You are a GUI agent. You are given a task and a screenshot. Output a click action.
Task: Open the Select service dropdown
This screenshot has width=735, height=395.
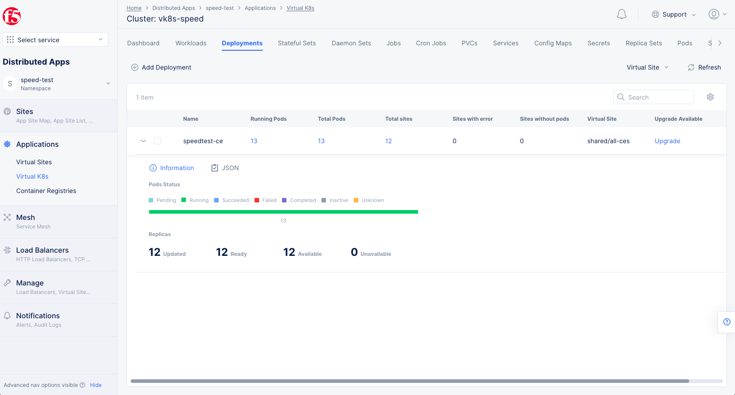point(55,39)
